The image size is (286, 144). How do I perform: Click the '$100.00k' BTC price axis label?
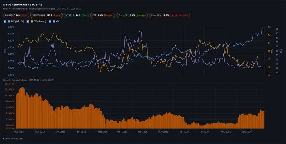coord(10,101)
